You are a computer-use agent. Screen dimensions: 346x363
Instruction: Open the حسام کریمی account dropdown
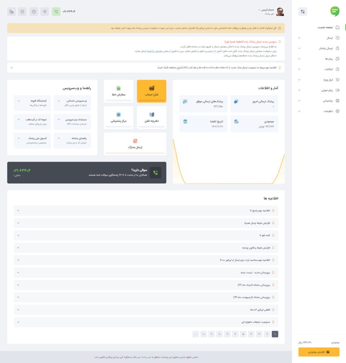[266, 10]
